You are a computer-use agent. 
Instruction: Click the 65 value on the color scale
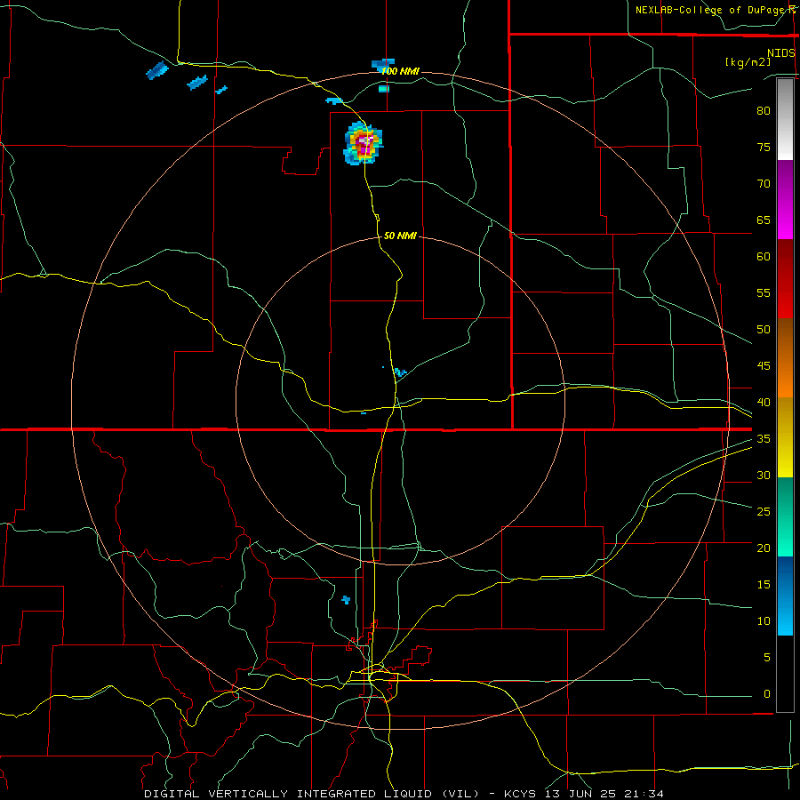click(x=764, y=220)
